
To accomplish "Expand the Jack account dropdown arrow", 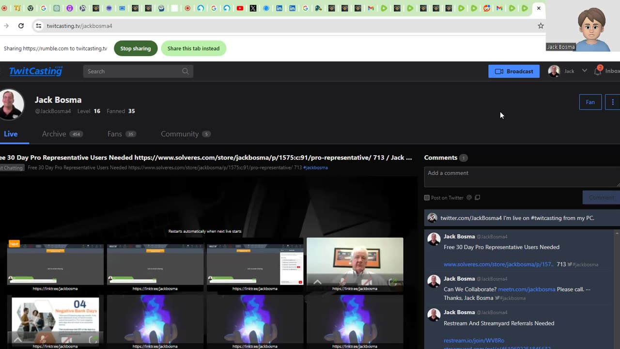I will coord(584,71).
